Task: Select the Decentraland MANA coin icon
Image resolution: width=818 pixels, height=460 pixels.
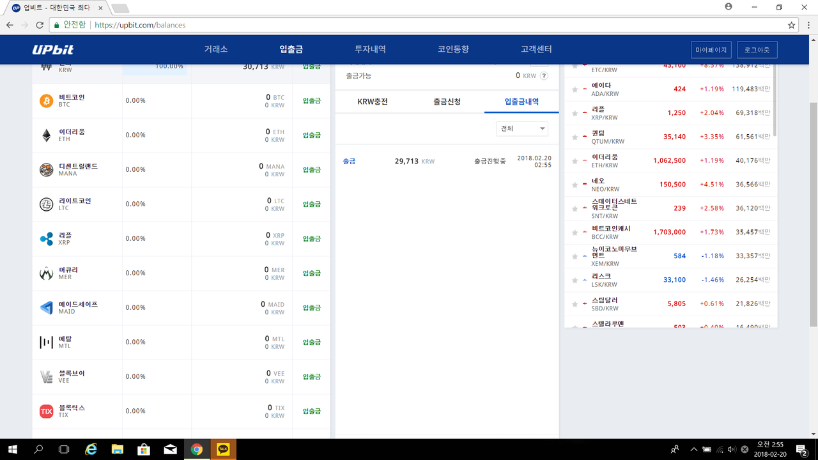Action: tap(46, 170)
